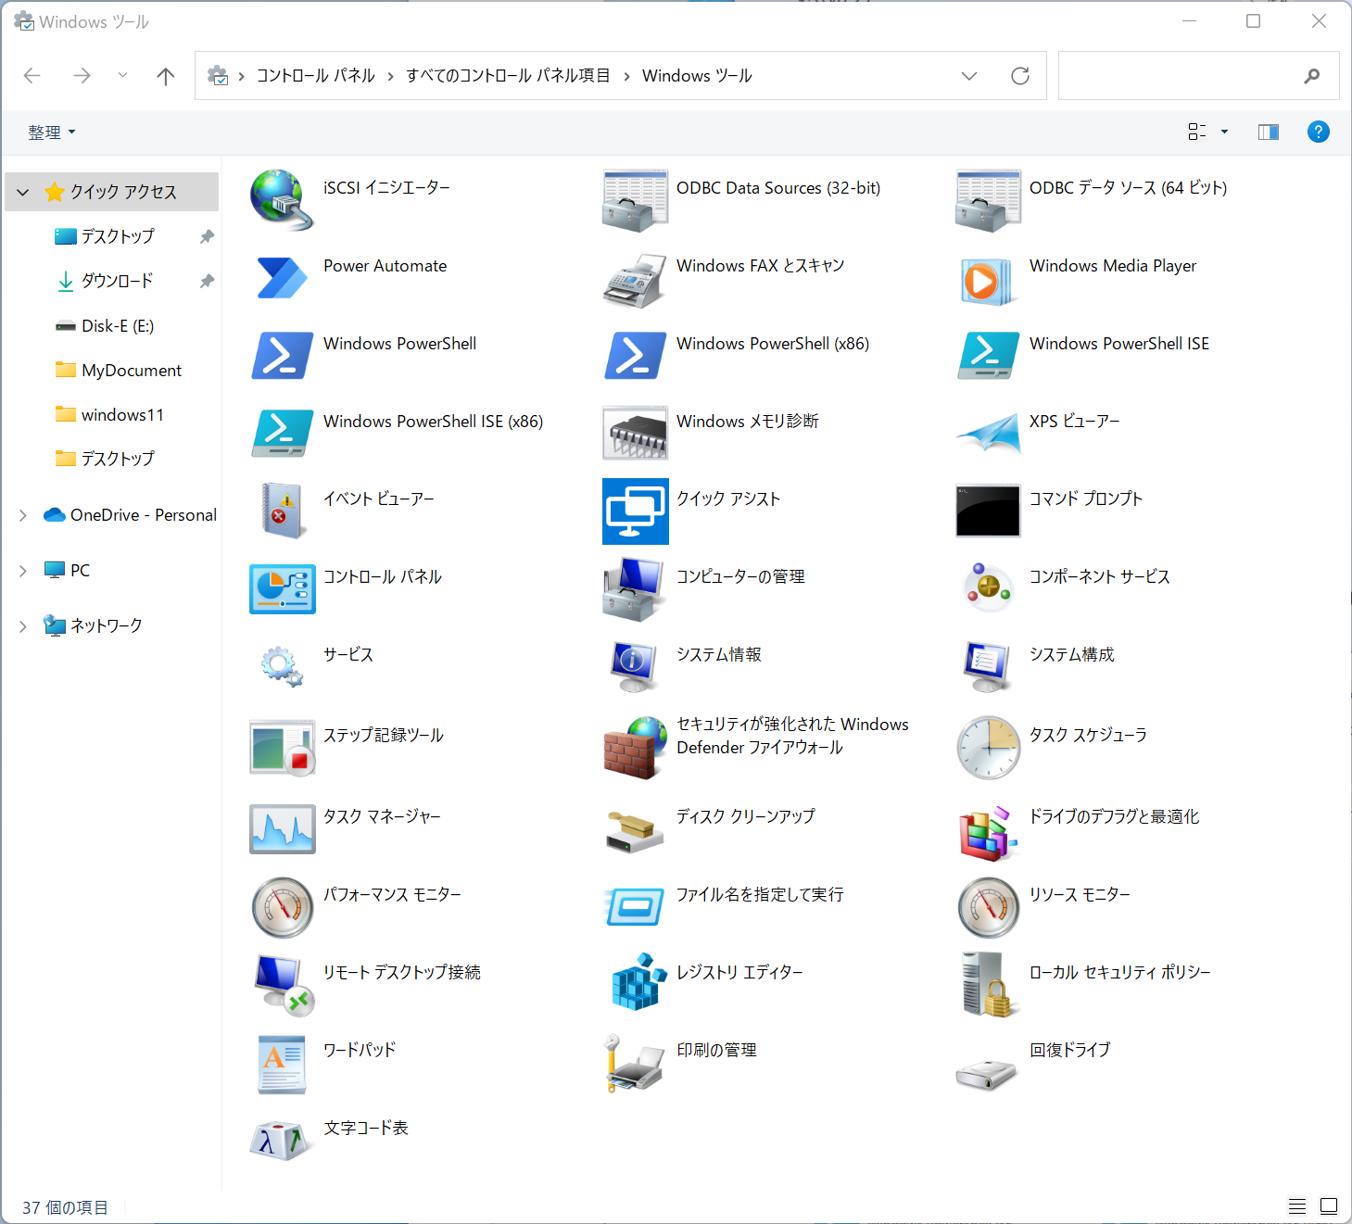1352x1224 pixels.
Task: Click コントロール パネル in the breadcrumb
Action: [x=316, y=76]
